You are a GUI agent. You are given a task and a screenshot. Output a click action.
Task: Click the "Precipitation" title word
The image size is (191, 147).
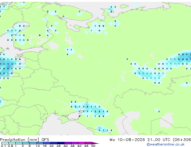pos(13,140)
